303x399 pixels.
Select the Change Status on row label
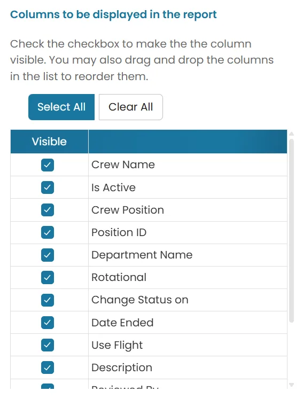tap(140, 300)
